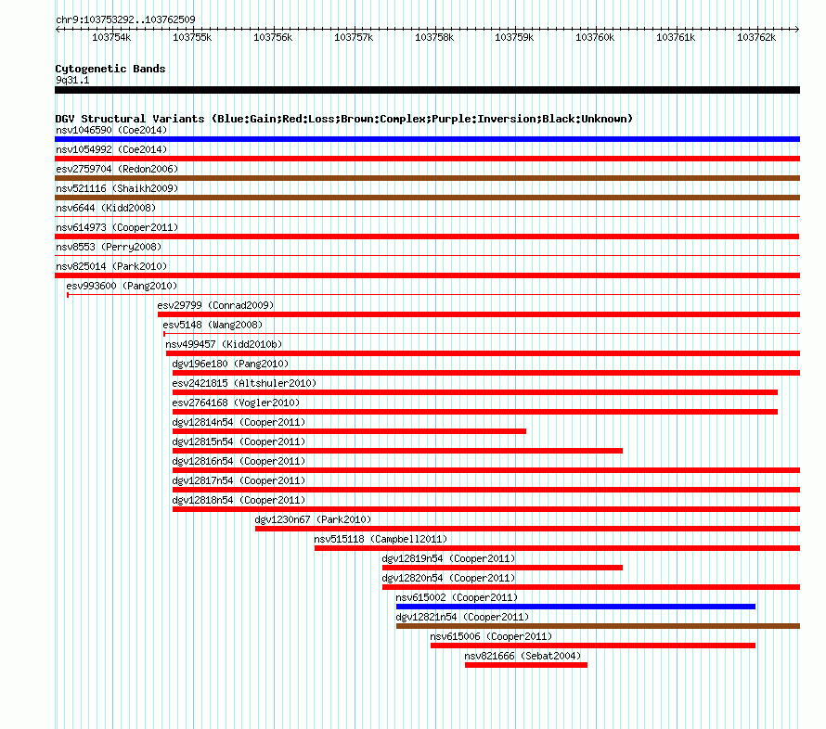This screenshot has width=826, height=729.
Task: Select the black 9q31.1 cytogenetic band
Action: 427,90
